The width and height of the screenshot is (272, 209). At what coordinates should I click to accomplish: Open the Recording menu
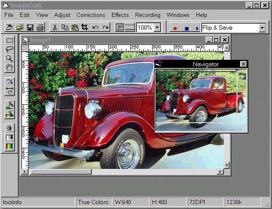coord(148,15)
